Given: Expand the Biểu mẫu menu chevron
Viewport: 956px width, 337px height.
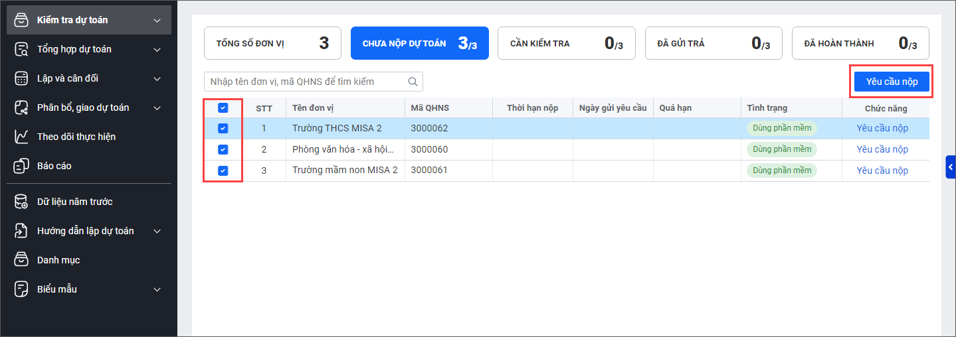Looking at the screenshot, I should (x=157, y=289).
